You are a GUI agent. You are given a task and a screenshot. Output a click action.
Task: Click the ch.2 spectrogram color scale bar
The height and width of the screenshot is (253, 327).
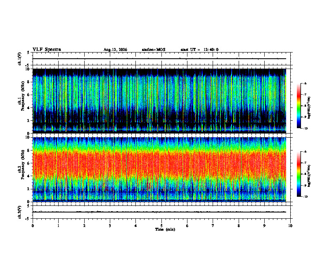(299, 174)
